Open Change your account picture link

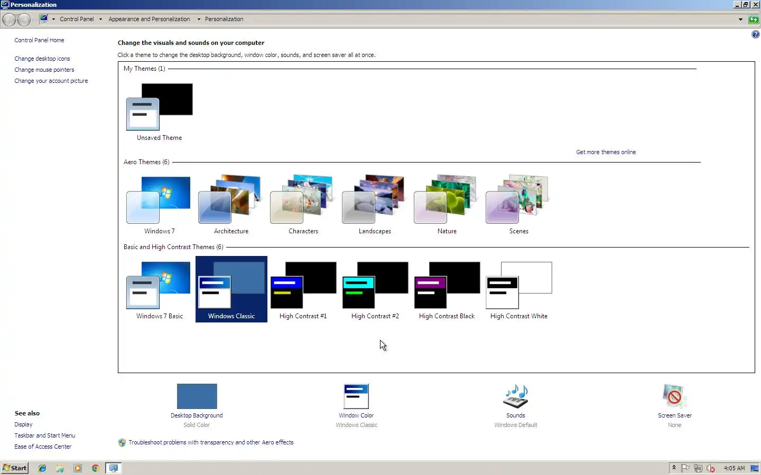point(51,81)
